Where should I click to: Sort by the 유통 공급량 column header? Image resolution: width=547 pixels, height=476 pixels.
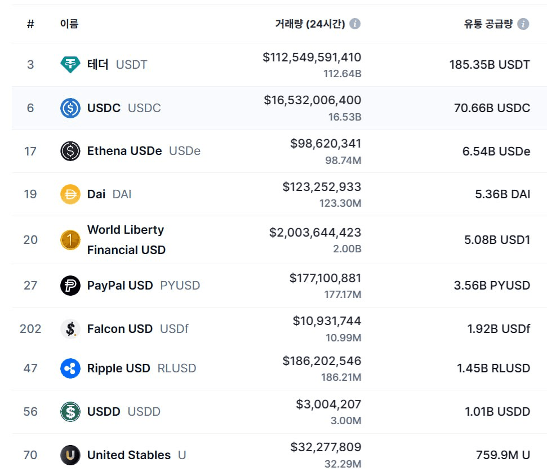point(488,24)
